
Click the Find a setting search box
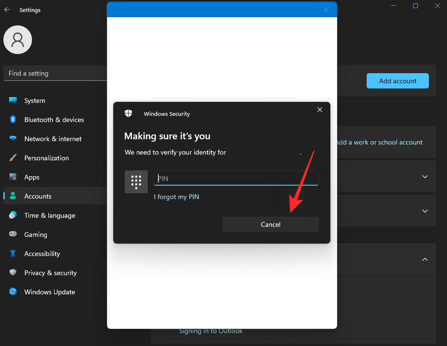[x=55, y=73]
